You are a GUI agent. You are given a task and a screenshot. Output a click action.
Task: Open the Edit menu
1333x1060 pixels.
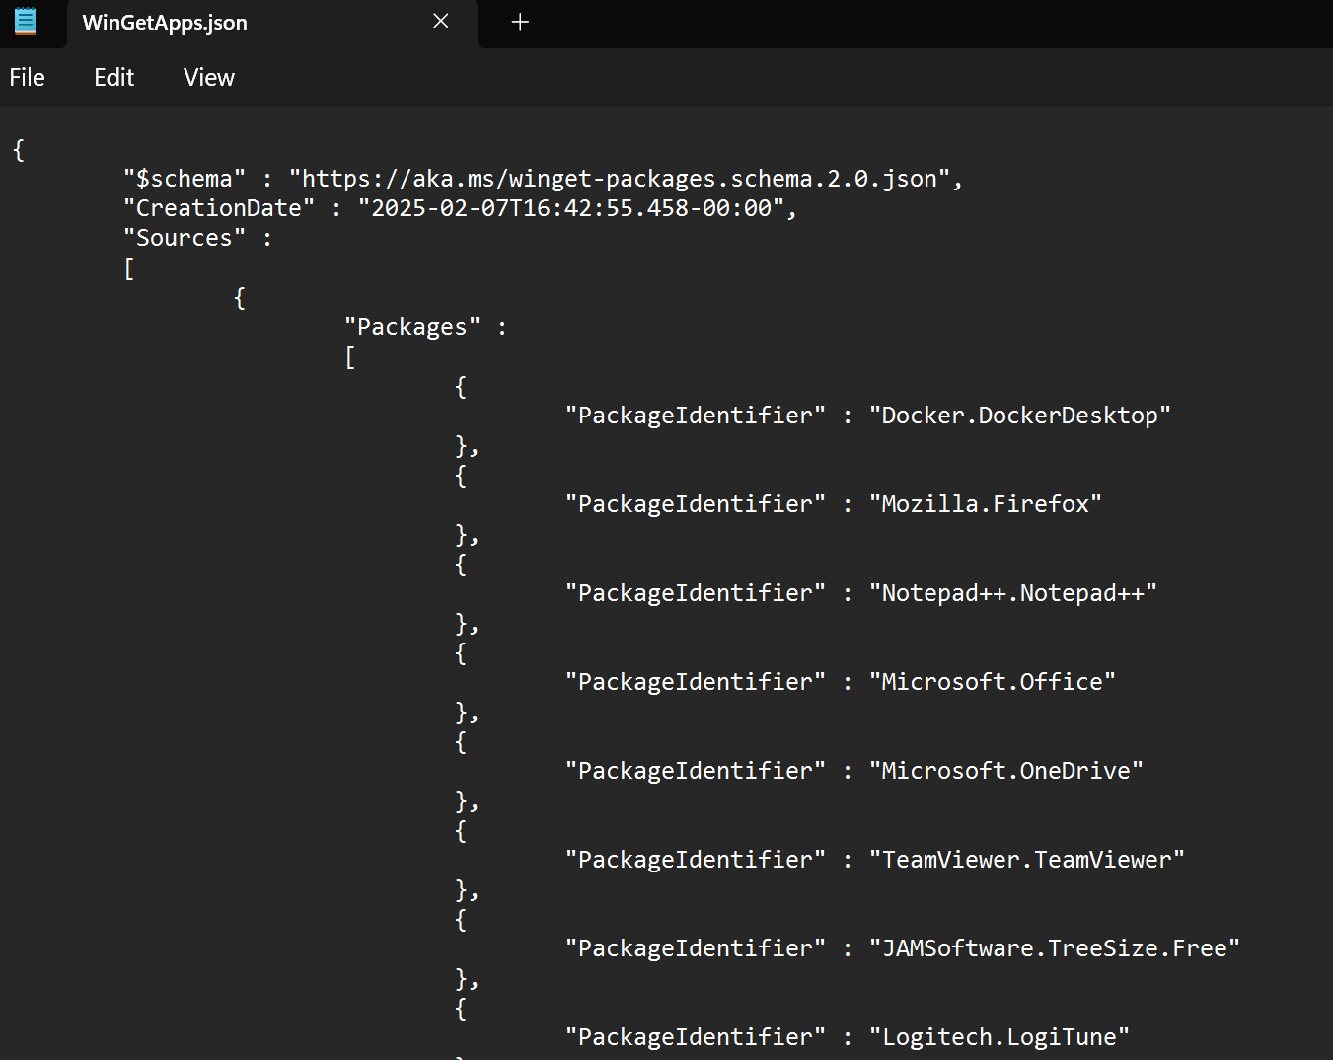114,77
